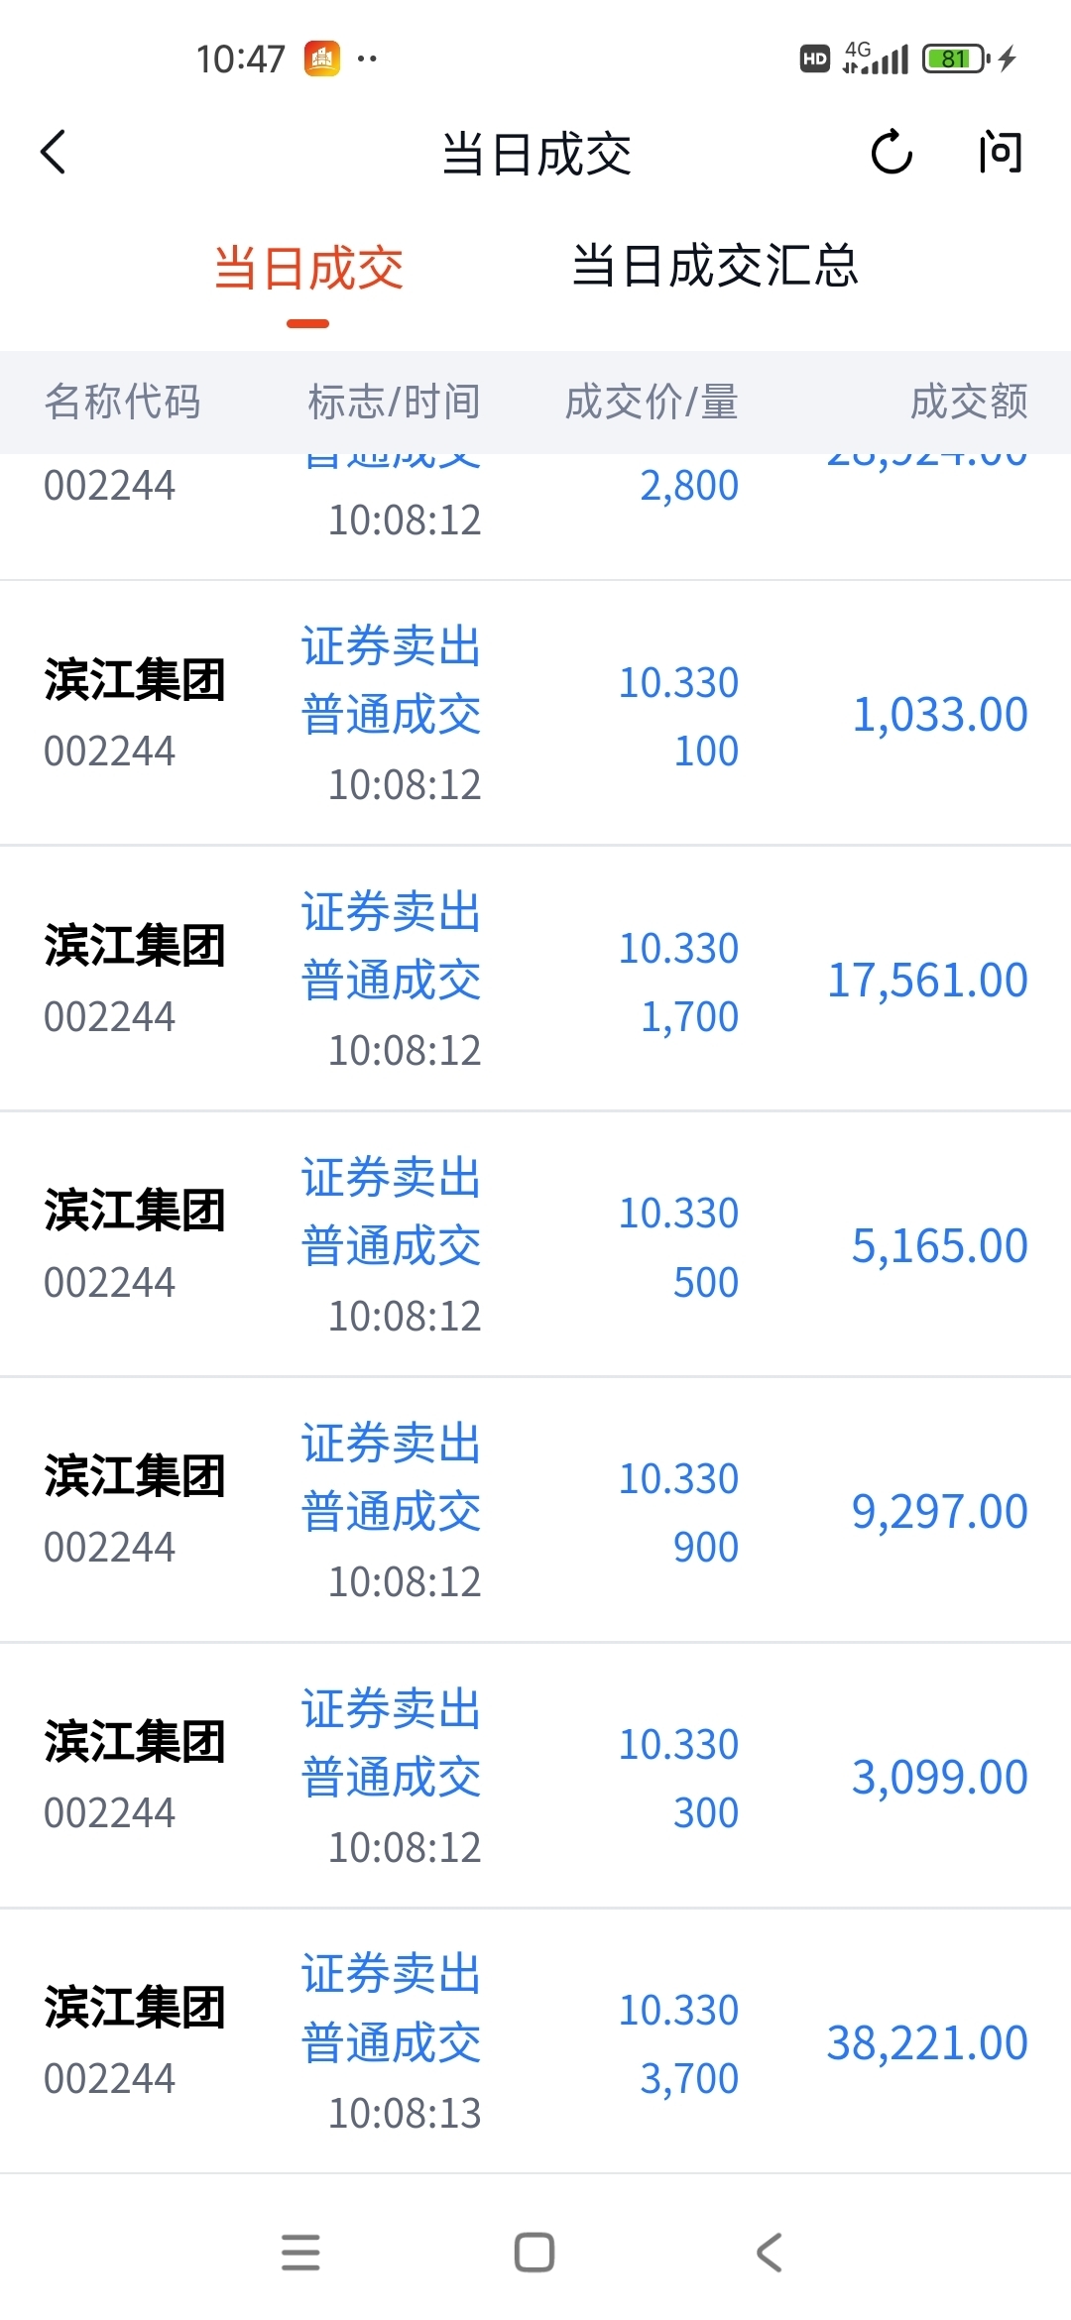Tap the 成交价/量 column header
The width and height of the screenshot is (1071, 2320).
click(x=652, y=402)
